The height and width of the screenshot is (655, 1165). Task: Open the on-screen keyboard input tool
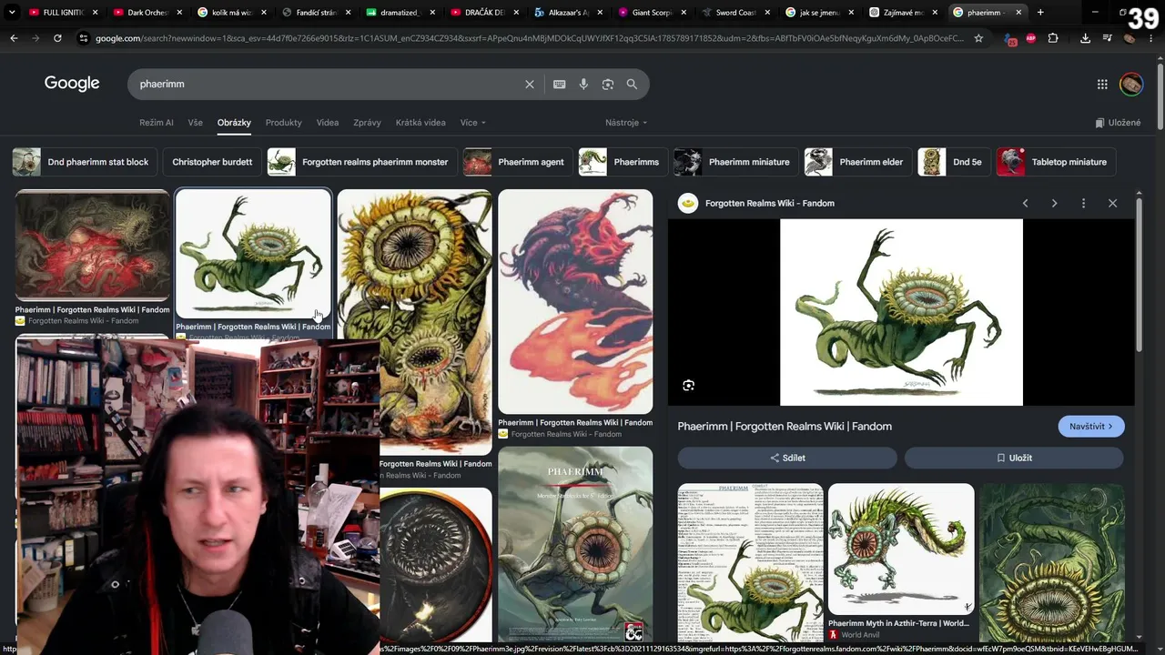pyautogui.click(x=560, y=84)
